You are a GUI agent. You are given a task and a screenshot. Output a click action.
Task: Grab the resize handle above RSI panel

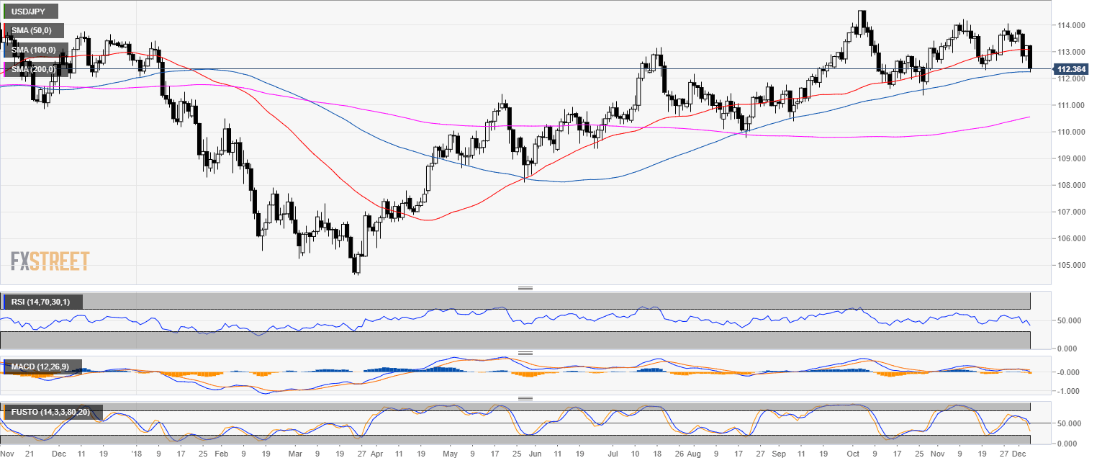pyautogui.click(x=525, y=289)
